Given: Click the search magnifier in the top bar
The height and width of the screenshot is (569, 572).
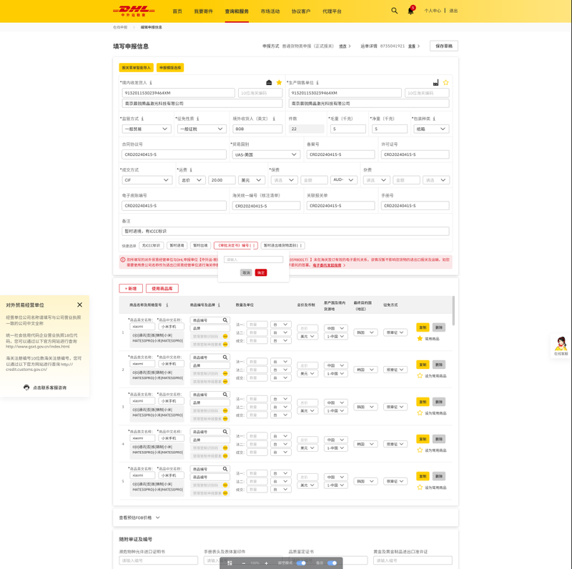Looking at the screenshot, I should pos(395,11).
